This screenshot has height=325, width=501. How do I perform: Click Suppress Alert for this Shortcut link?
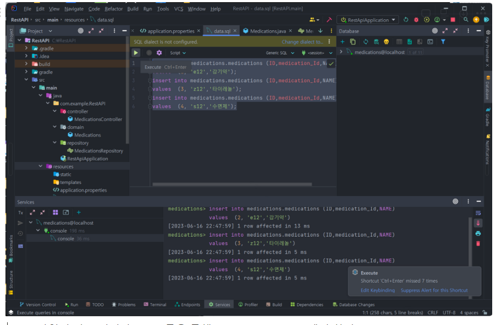pos(434,290)
